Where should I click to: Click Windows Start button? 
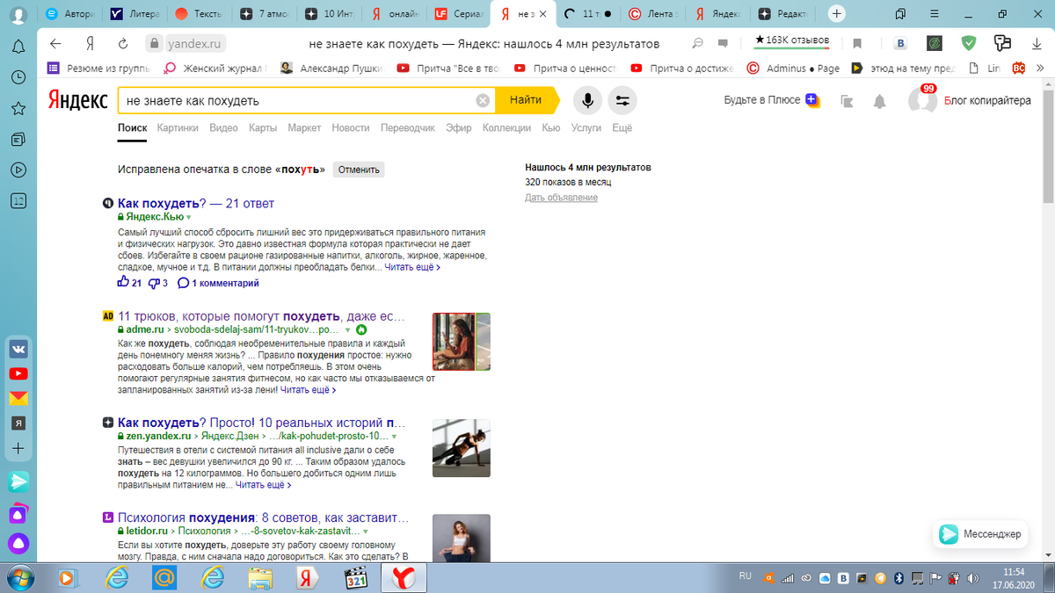click(x=18, y=577)
